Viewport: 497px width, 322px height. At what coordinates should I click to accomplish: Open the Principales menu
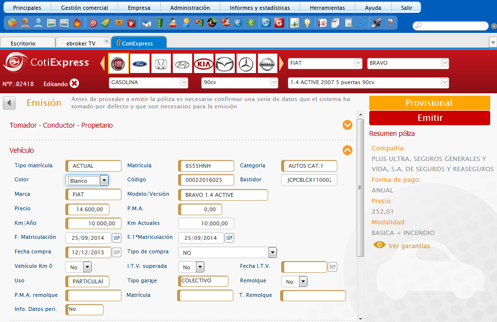click(x=27, y=8)
